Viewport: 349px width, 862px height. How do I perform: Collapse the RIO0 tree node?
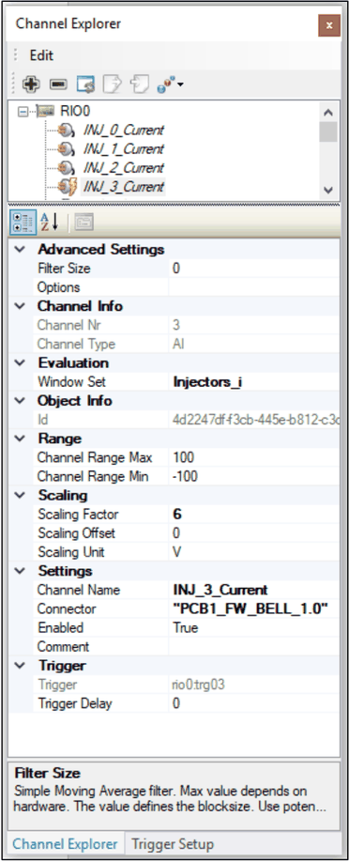[23, 112]
